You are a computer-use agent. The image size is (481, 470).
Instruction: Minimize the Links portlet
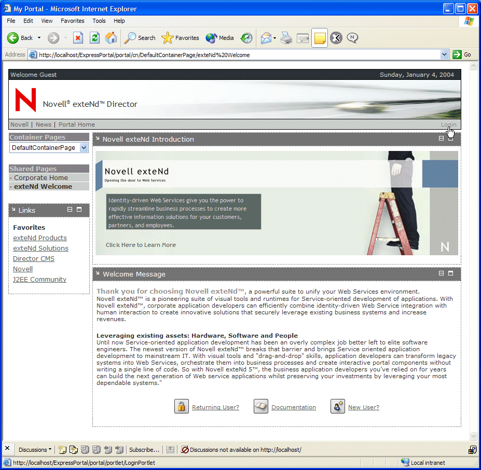point(70,209)
